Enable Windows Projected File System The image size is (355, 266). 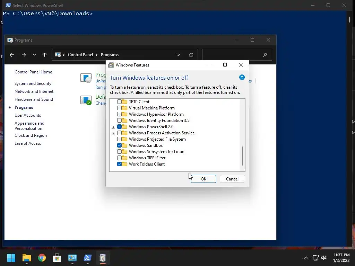point(119,139)
